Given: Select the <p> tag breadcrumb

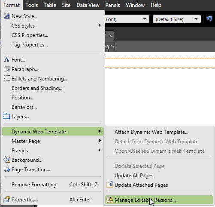Looking at the screenshot, I should [x=109, y=46].
